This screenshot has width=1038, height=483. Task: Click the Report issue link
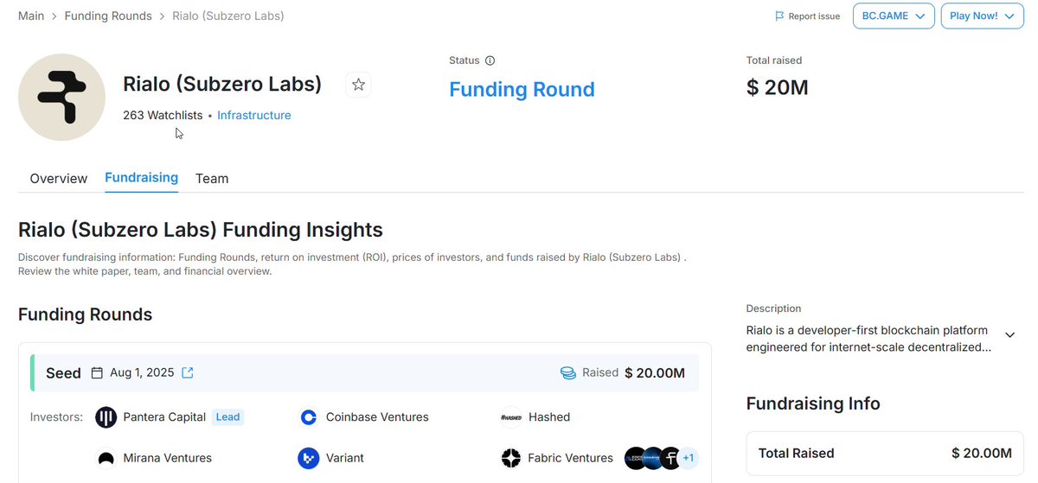point(807,16)
